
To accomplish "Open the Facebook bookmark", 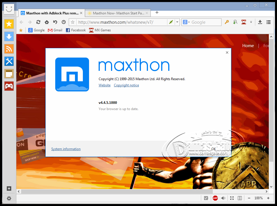I will [x=76, y=30].
